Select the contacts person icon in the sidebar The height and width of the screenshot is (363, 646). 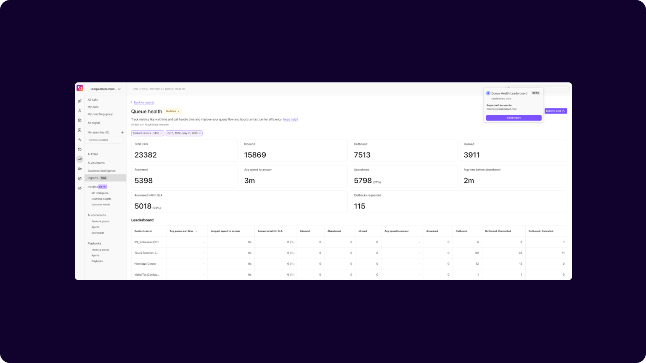tap(79, 110)
